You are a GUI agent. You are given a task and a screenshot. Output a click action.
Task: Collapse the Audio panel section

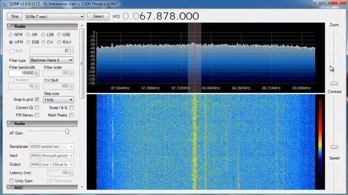(9, 123)
